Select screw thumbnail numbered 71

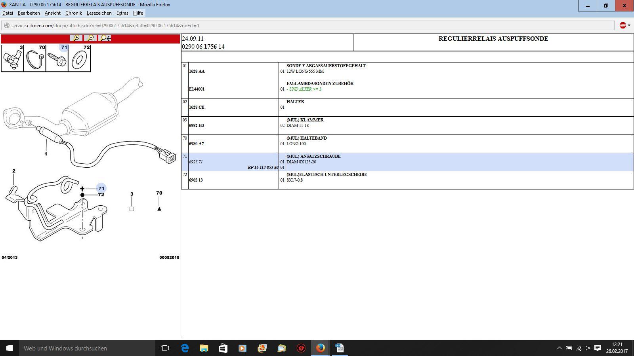57,58
